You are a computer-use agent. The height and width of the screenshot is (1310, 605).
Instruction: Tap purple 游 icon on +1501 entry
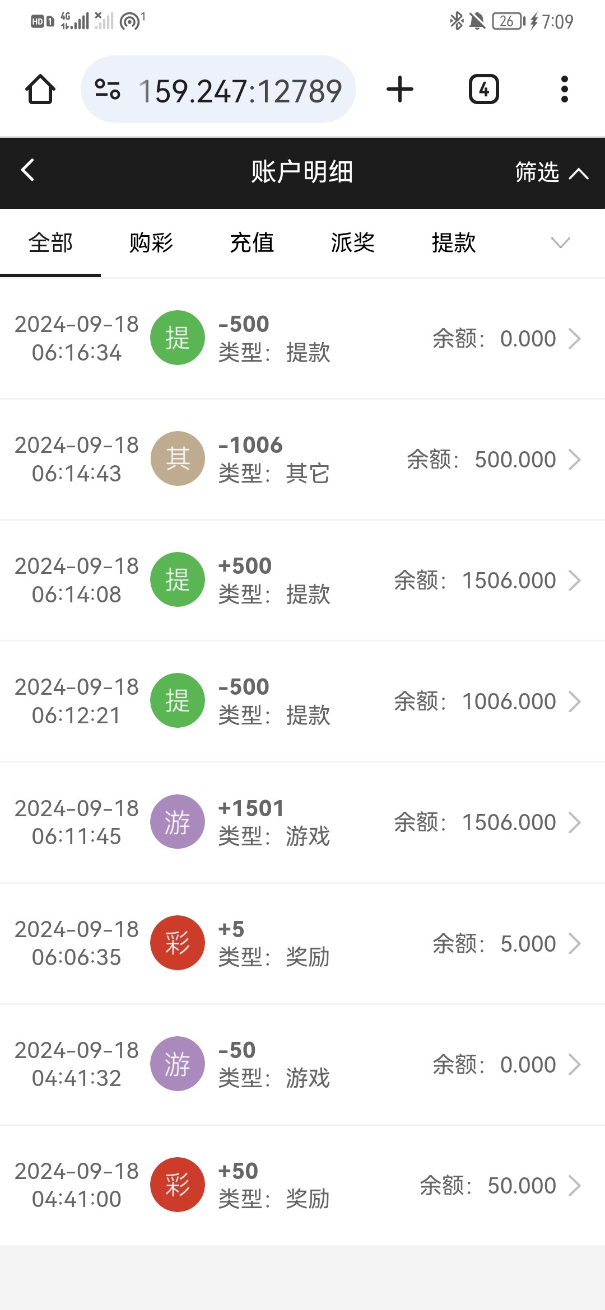(x=178, y=822)
